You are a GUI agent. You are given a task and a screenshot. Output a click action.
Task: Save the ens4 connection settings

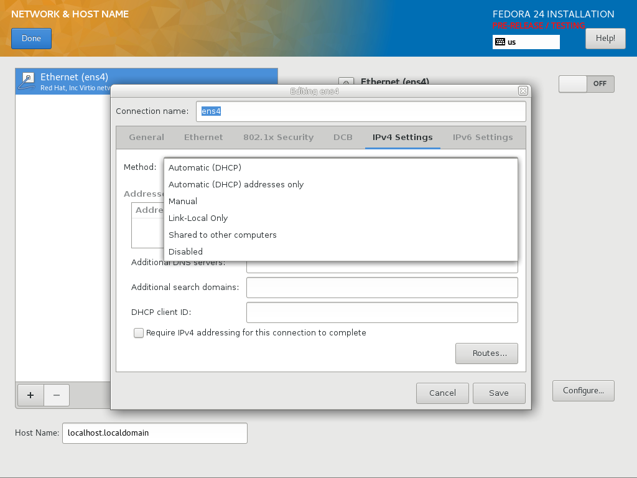(x=499, y=393)
